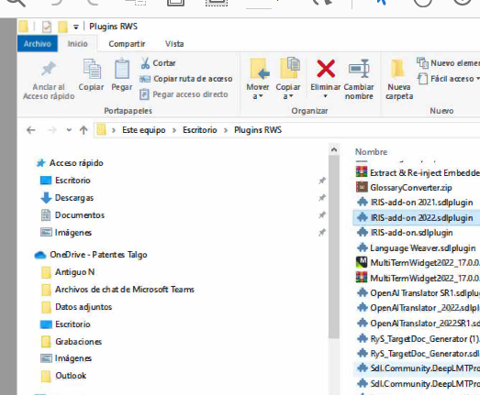Select OpenAITranslator_2022.sdlplugin file

click(x=418, y=308)
